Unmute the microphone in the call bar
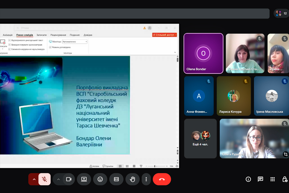 45,179
